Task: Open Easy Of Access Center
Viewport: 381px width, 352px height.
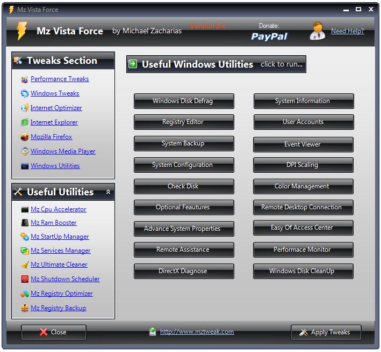Action: 303,228
